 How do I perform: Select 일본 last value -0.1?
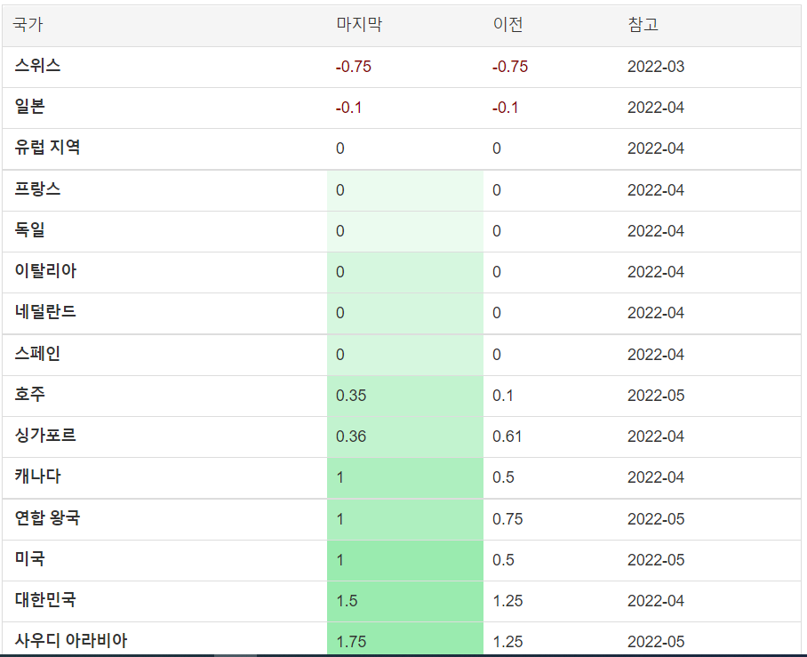point(349,108)
